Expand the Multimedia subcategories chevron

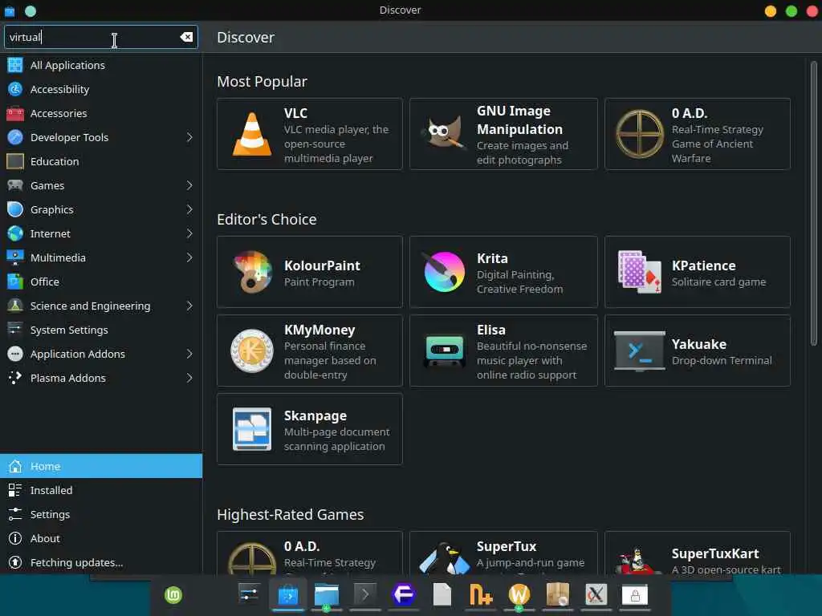[189, 257]
